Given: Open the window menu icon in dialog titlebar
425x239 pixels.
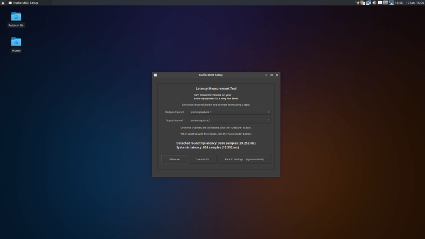Looking at the screenshot, I should click(156, 75).
